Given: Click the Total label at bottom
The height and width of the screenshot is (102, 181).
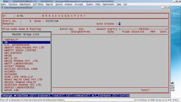Looking at the screenshot, I should tap(145, 90).
